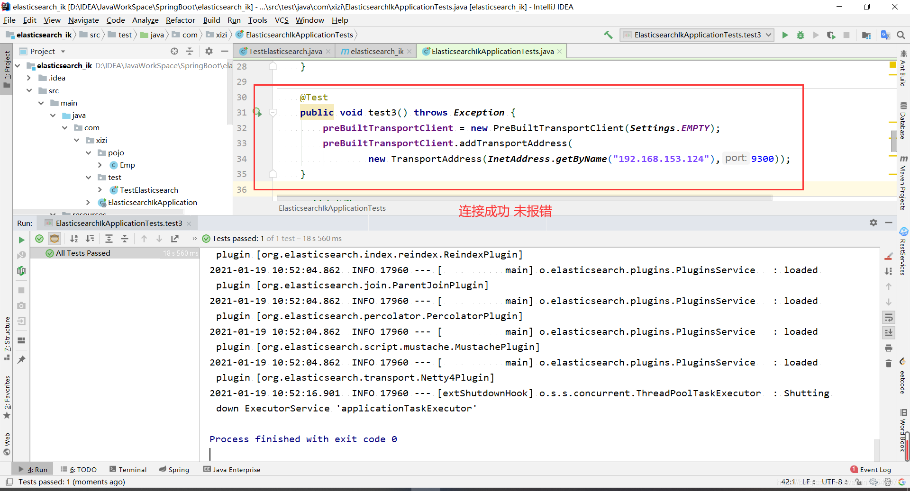Viewport: 910px width, 491px height.
Task: Print the console output
Action: 889,348
